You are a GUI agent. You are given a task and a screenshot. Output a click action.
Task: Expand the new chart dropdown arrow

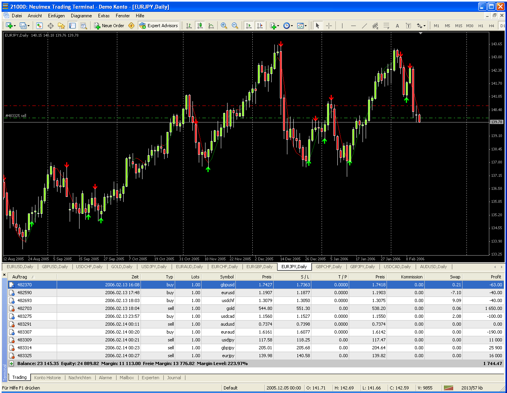[15, 26]
